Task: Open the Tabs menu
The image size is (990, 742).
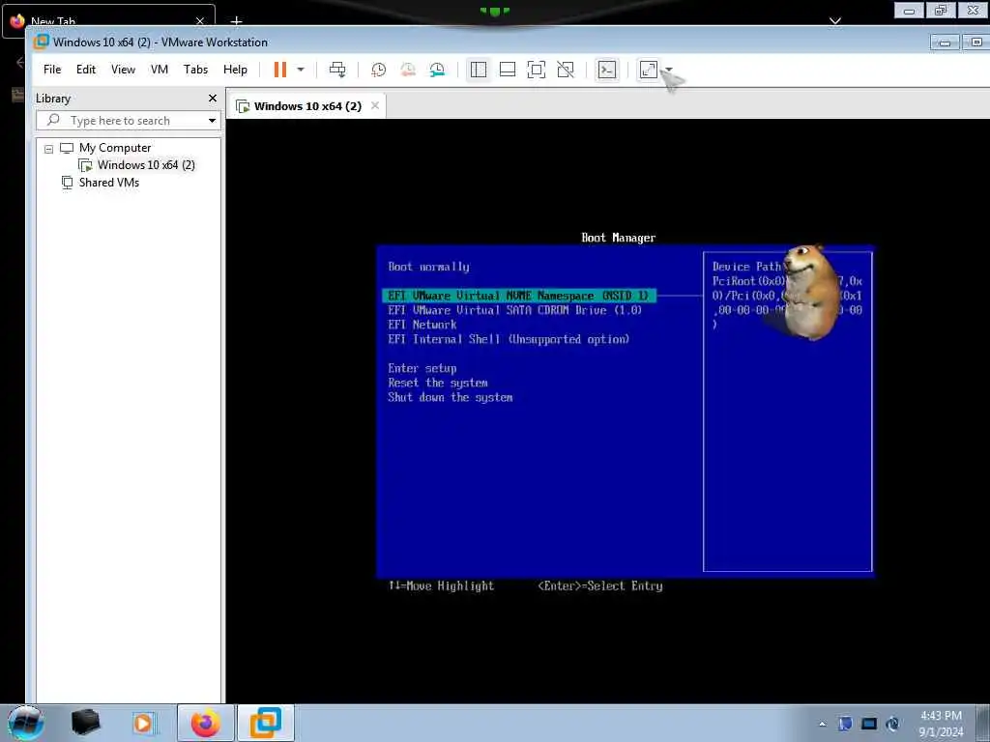Action: click(x=195, y=70)
